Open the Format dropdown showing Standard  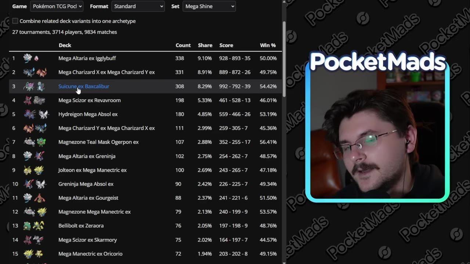click(x=138, y=6)
